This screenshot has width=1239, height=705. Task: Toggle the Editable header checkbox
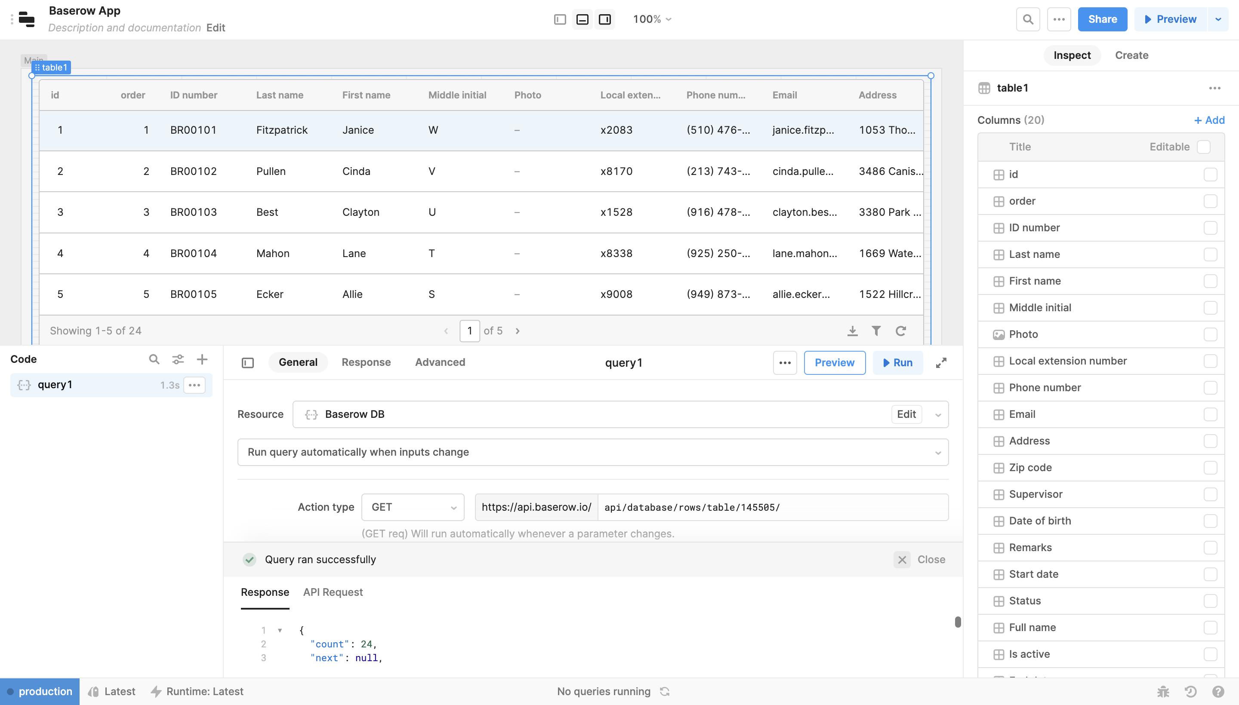coord(1204,147)
